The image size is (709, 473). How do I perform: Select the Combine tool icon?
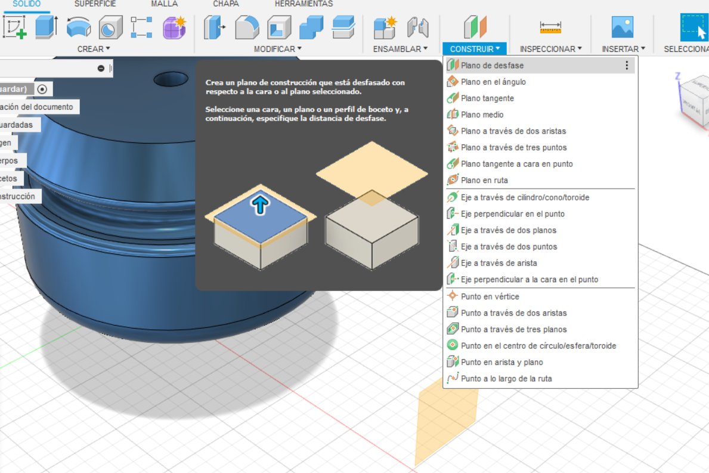click(x=311, y=27)
